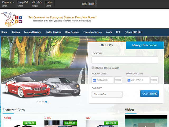Screen dimensions: 169x127
Task: Click Xsara price tag $11,590.00
Action: pos(29,123)
